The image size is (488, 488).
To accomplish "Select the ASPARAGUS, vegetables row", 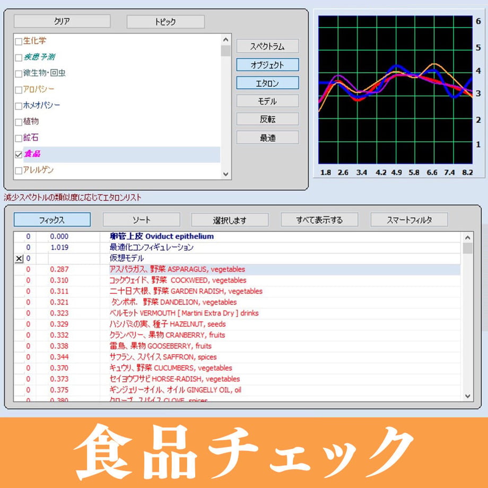I will pos(237,269).
